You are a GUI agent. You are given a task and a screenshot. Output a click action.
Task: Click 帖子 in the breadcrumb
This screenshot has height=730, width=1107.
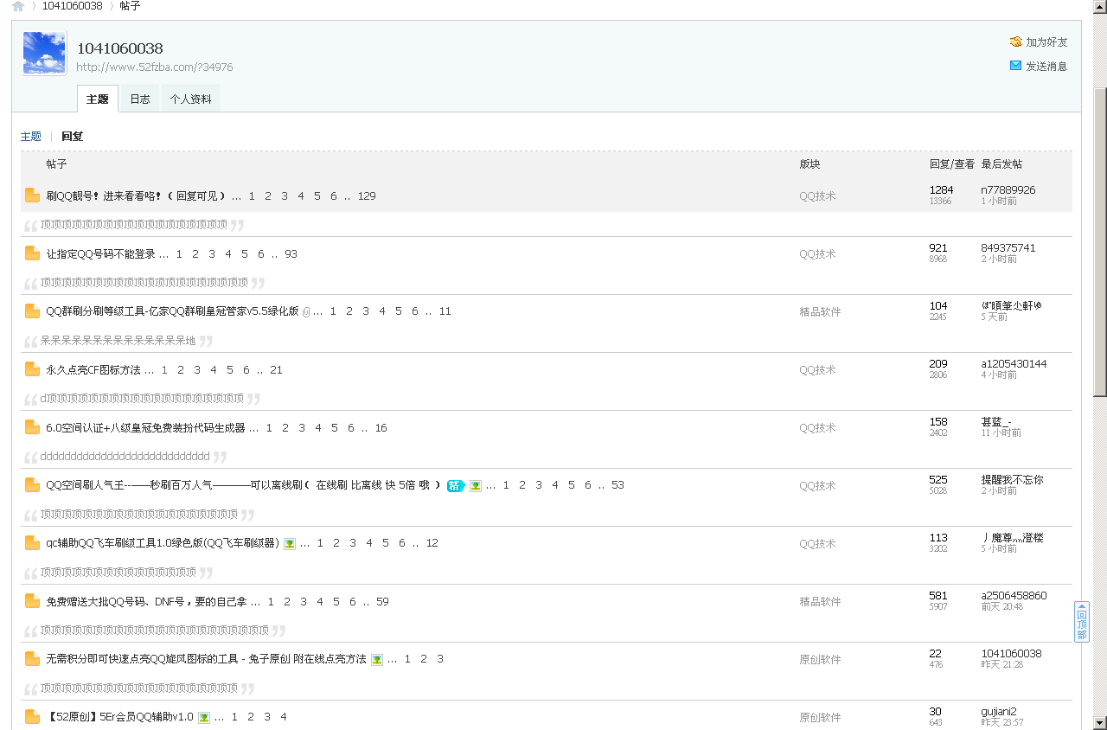pyautogui.click(x=131, y=6)
